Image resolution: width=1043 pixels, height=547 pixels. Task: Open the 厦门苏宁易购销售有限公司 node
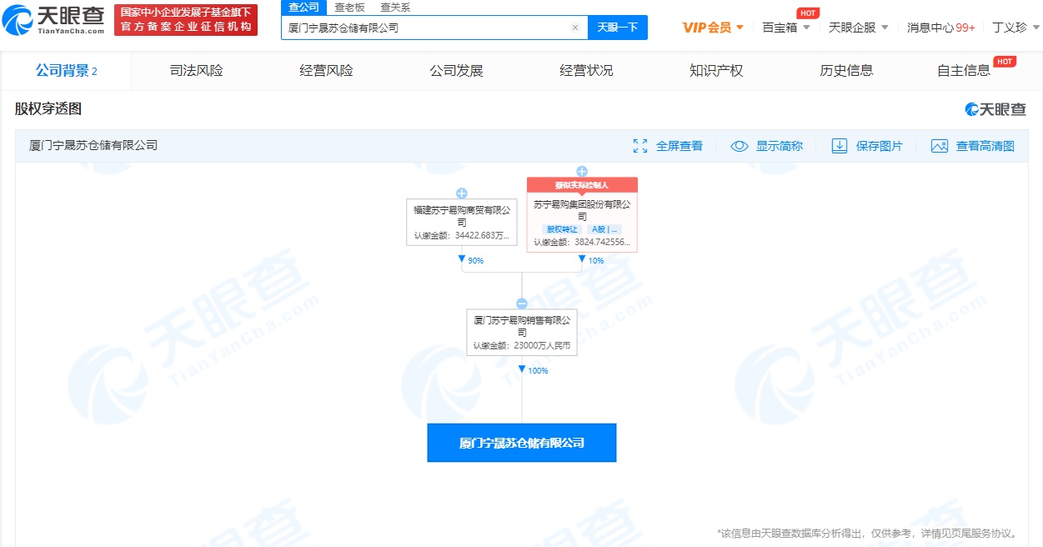point(522,332)
